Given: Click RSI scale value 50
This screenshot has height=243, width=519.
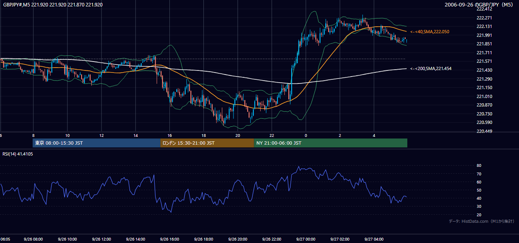Looking at the screenshot, I should [x=479, y=190].
